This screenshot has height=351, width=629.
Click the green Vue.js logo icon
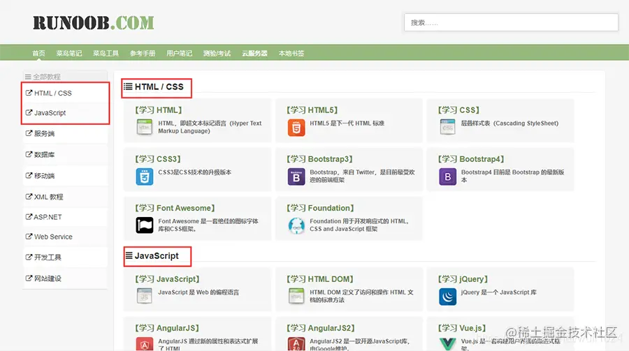pos(447,344)
